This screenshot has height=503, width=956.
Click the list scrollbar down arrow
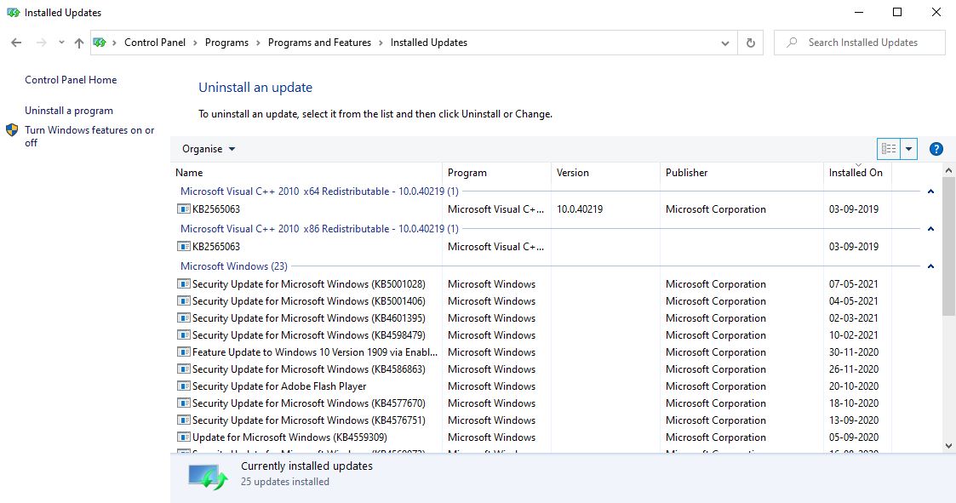[948, 446]
